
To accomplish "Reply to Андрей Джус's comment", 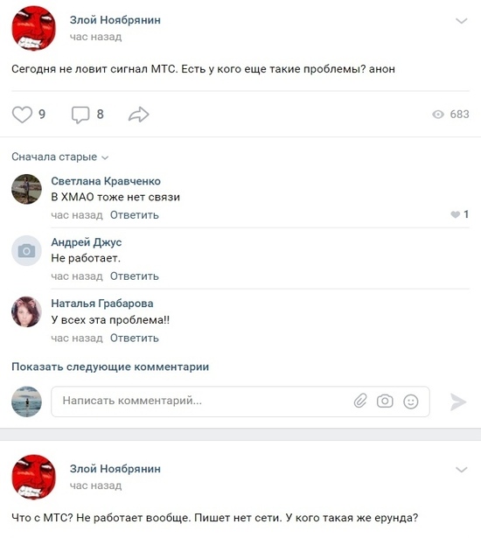I will click(135, 276).
